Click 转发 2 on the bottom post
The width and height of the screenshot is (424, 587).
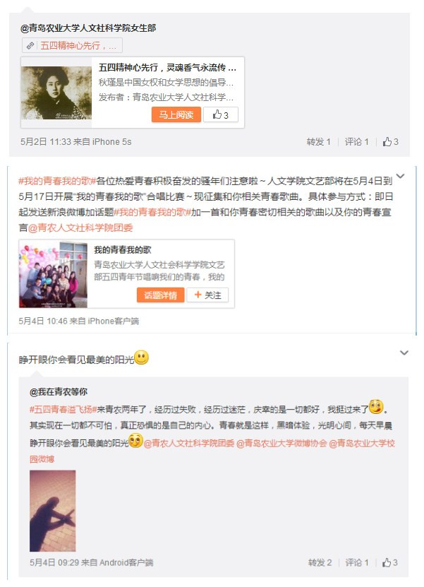[x=320, y=562]
